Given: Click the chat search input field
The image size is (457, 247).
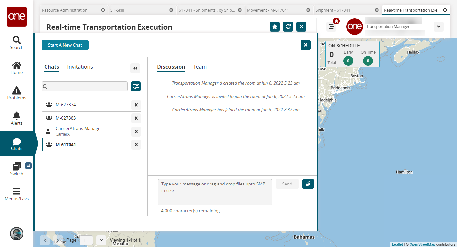Looking at the screenshot, I should point(85,86).
